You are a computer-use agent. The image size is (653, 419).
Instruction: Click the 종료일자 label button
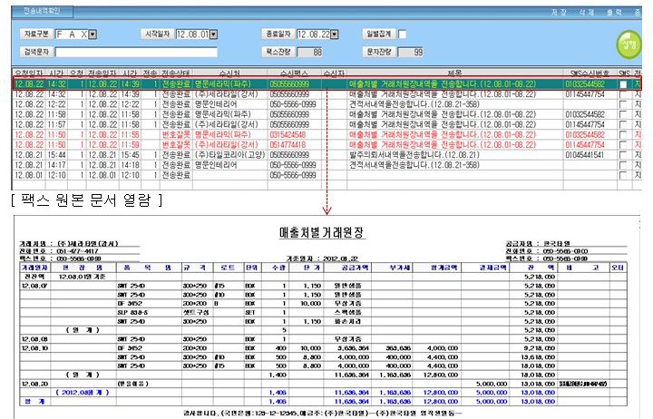pos(278,34)
